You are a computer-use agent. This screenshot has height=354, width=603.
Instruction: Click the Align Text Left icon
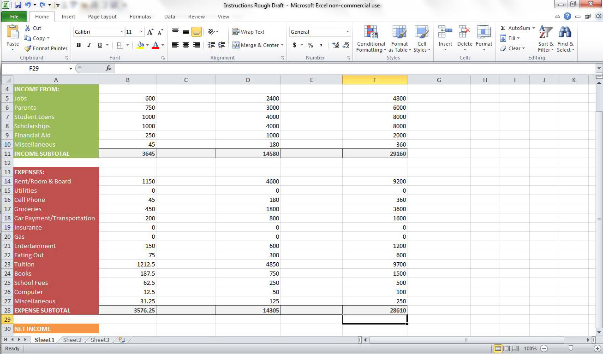click(x=175, y=45)
